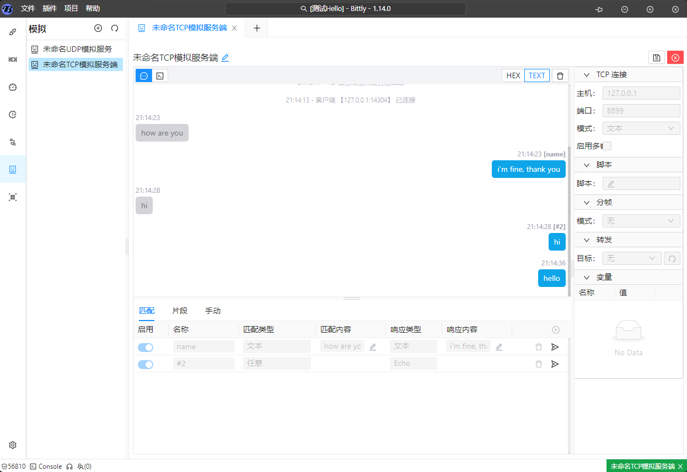Screen dimensions: 687x472
Task: Open Console in the status bar
Action: 46,466
